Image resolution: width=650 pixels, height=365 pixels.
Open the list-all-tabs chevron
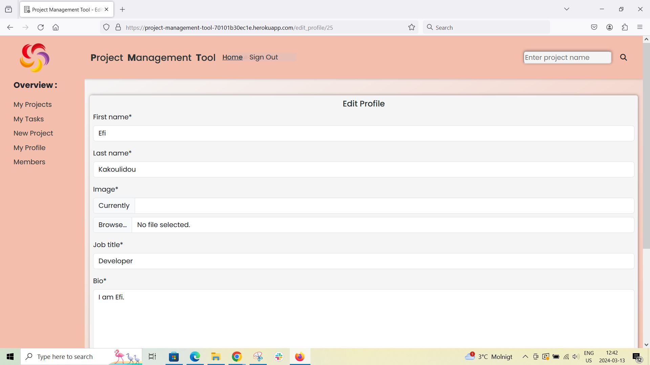click(567, 9)
